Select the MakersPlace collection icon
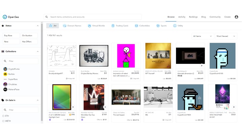The width and height of the screenshot is (242, 136). (x=5, y=90)
